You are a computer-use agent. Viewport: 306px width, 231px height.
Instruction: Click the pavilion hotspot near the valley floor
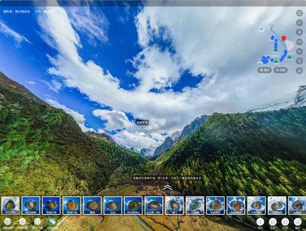point(167,188)
